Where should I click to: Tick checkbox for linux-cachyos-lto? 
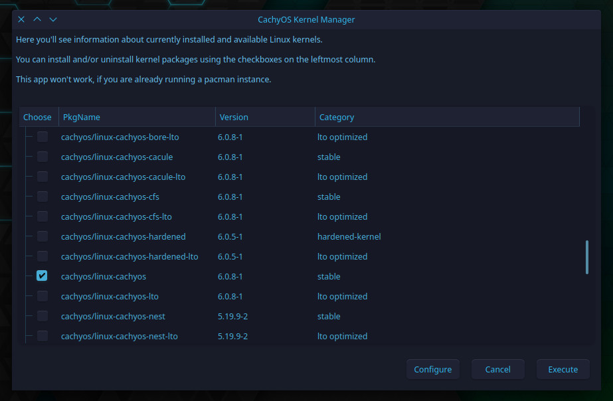click(43, 296)
